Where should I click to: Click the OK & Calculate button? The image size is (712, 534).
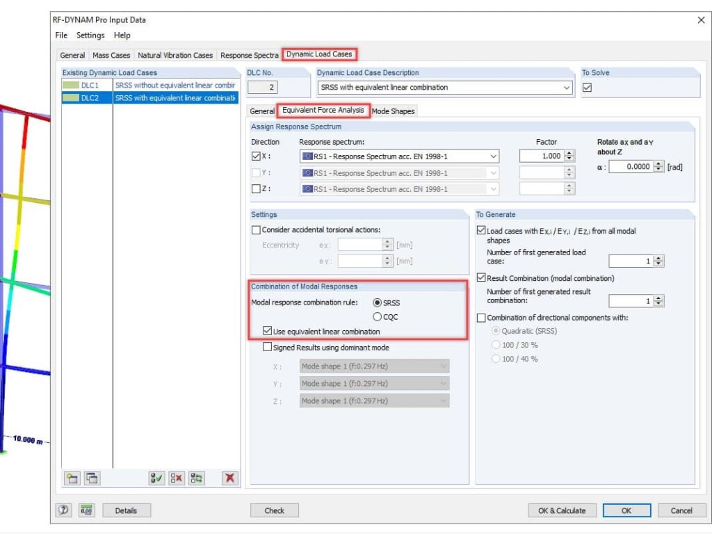[562, 510]
